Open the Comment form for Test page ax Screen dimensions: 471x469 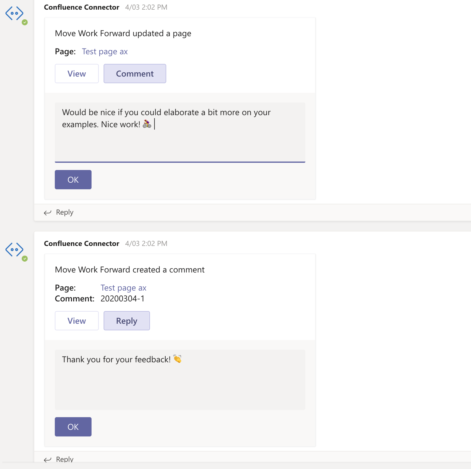(135, 74)
